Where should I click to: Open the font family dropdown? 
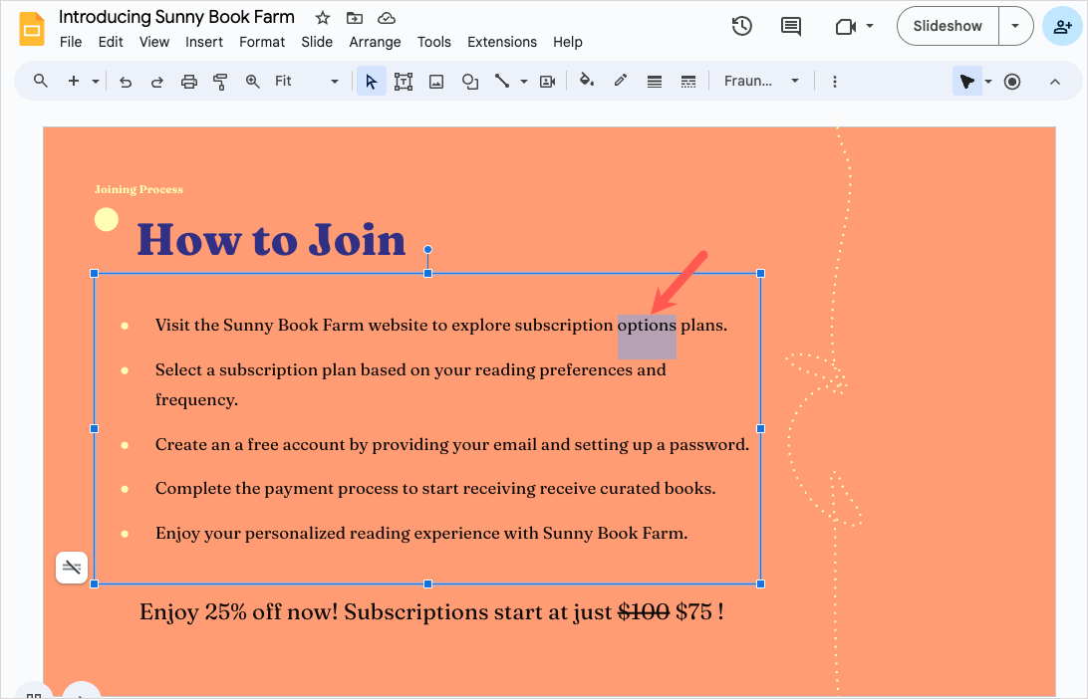(760, 81)
